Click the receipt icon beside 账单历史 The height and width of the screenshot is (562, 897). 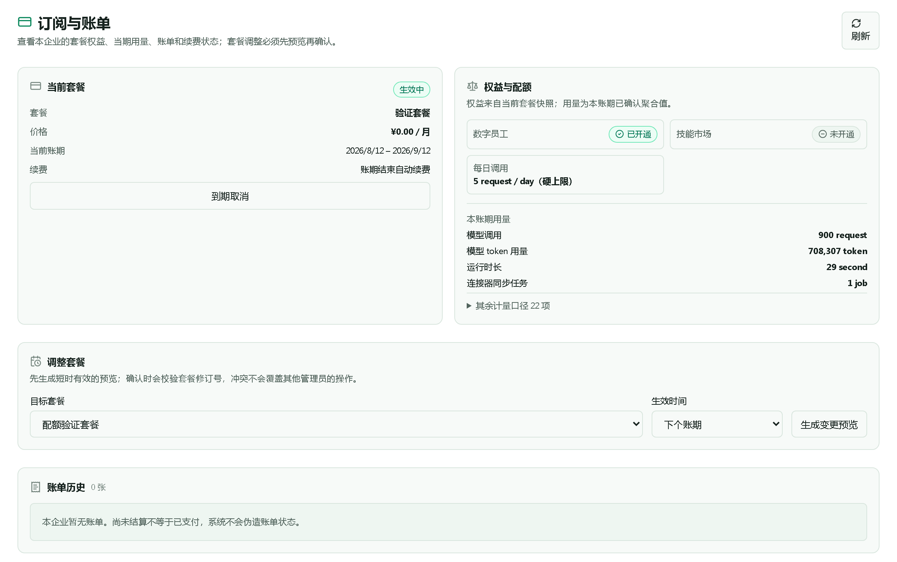click(x=36, y=487)
